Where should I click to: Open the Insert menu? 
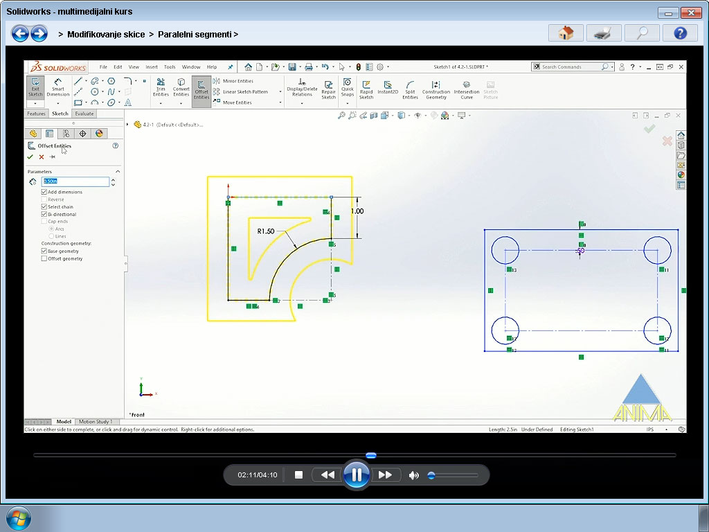pos(151,67)
